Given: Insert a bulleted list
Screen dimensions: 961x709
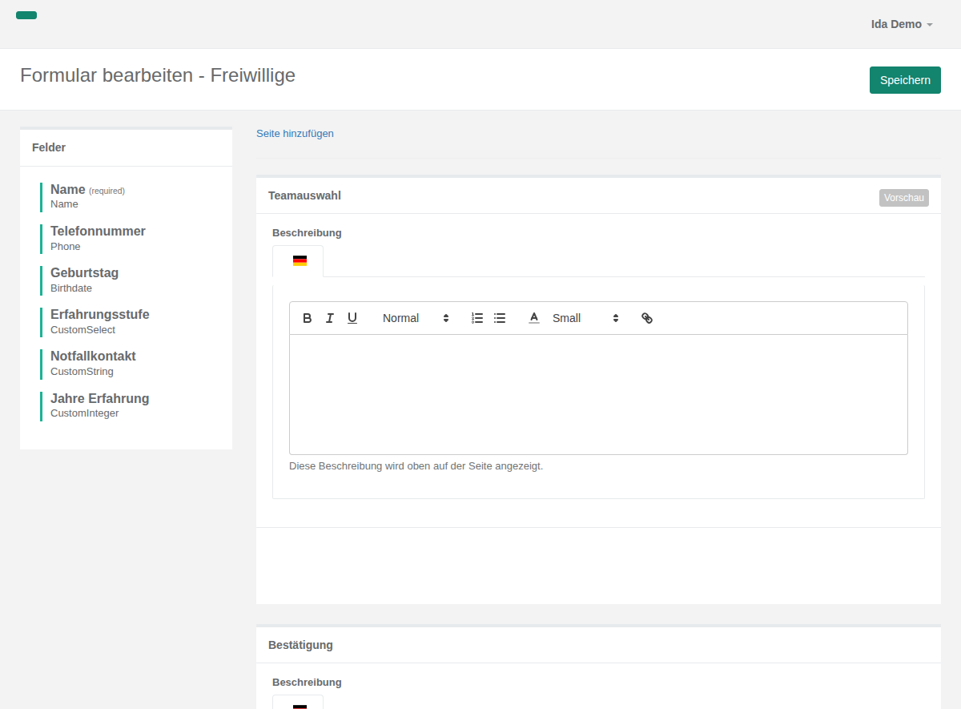Looking at the screenshot, I should 500,318.
